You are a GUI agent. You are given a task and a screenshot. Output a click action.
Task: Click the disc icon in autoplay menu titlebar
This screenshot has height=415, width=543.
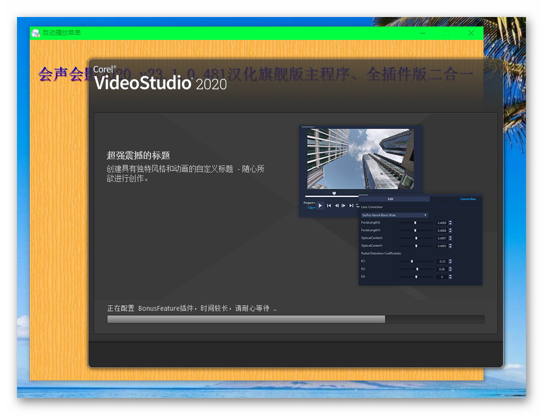36,33
